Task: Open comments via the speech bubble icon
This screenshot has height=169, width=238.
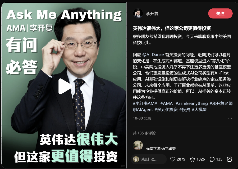Action: coord(212,159)
